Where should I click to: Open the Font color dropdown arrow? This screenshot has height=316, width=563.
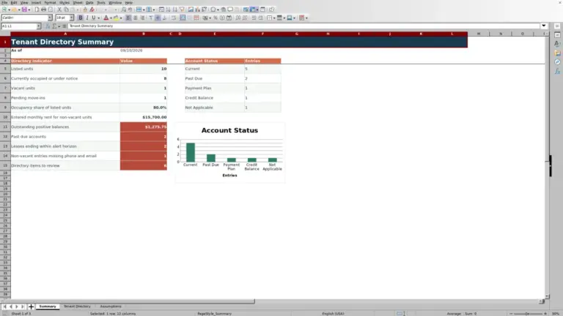pos(111,18)
